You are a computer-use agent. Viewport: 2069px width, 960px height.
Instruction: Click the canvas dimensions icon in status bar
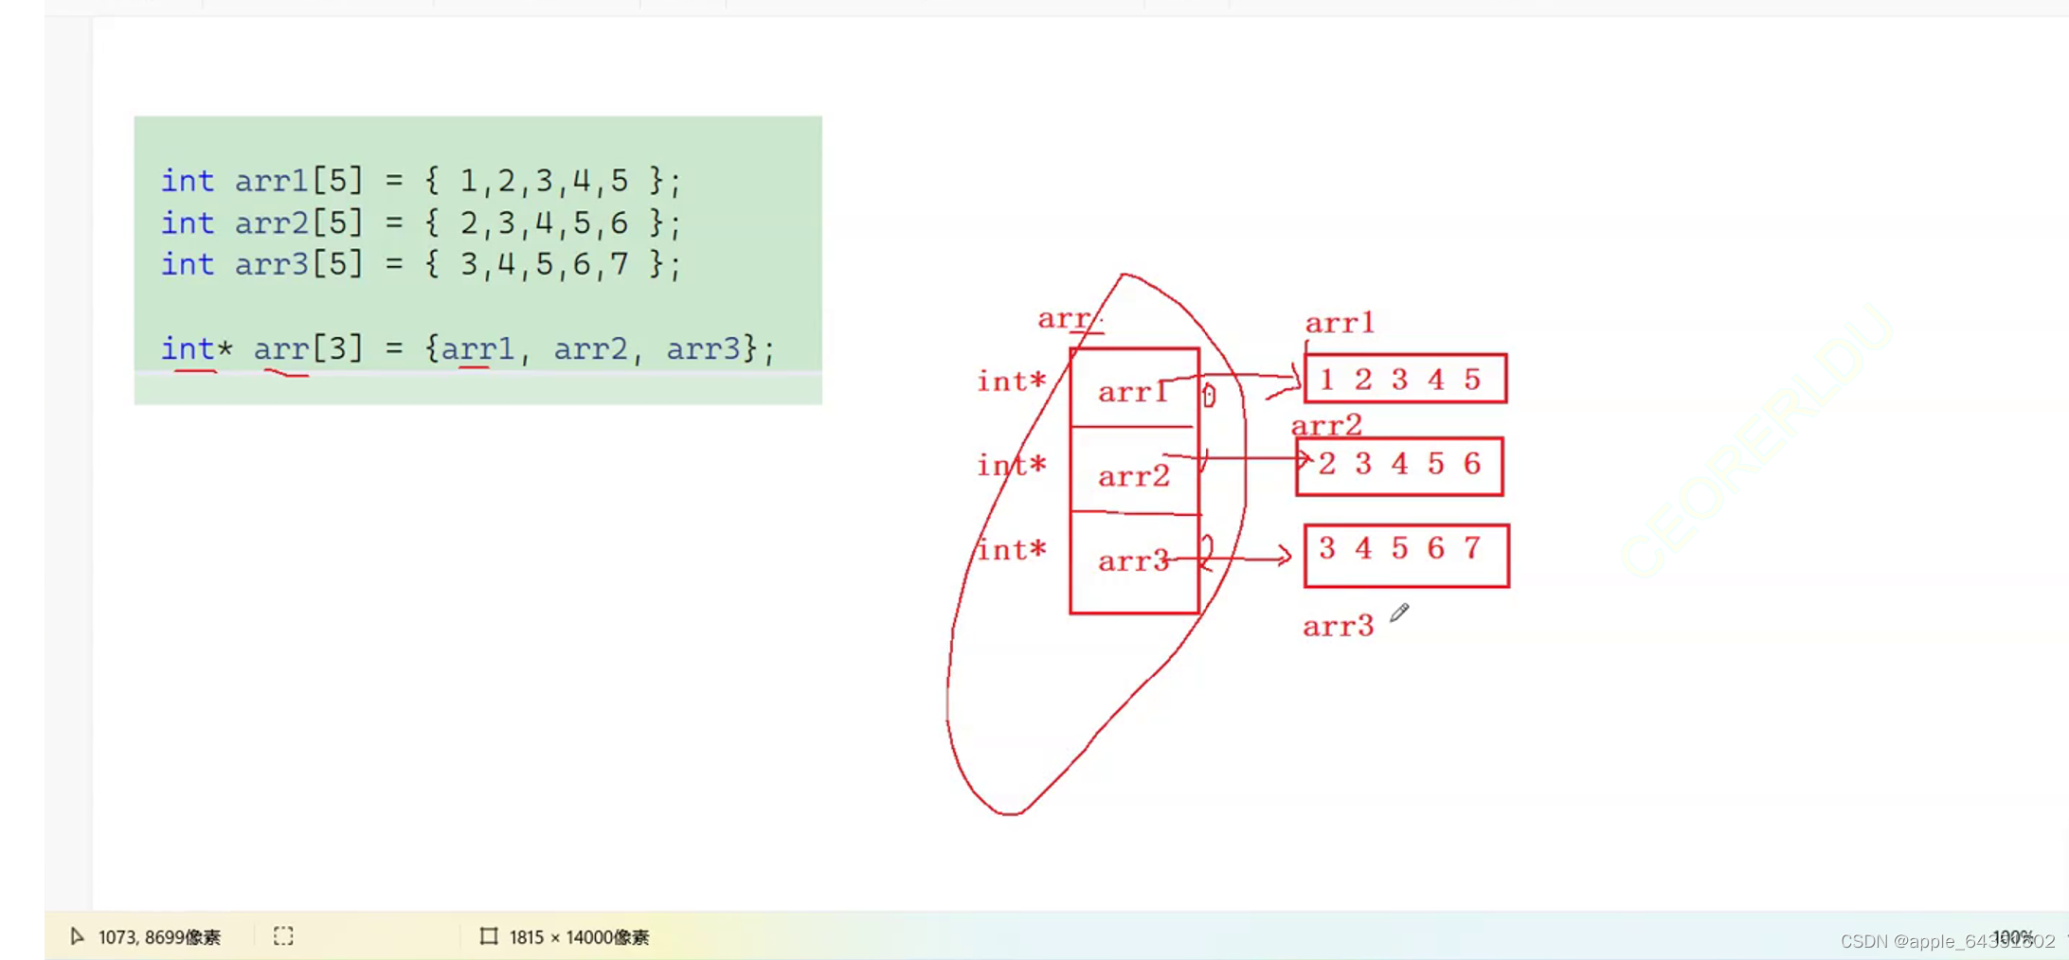[489, 936]
